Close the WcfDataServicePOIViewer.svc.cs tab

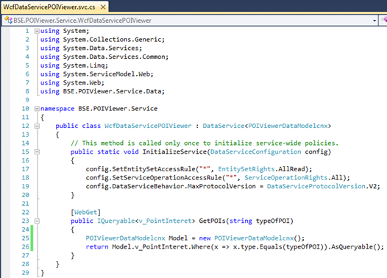103,7
